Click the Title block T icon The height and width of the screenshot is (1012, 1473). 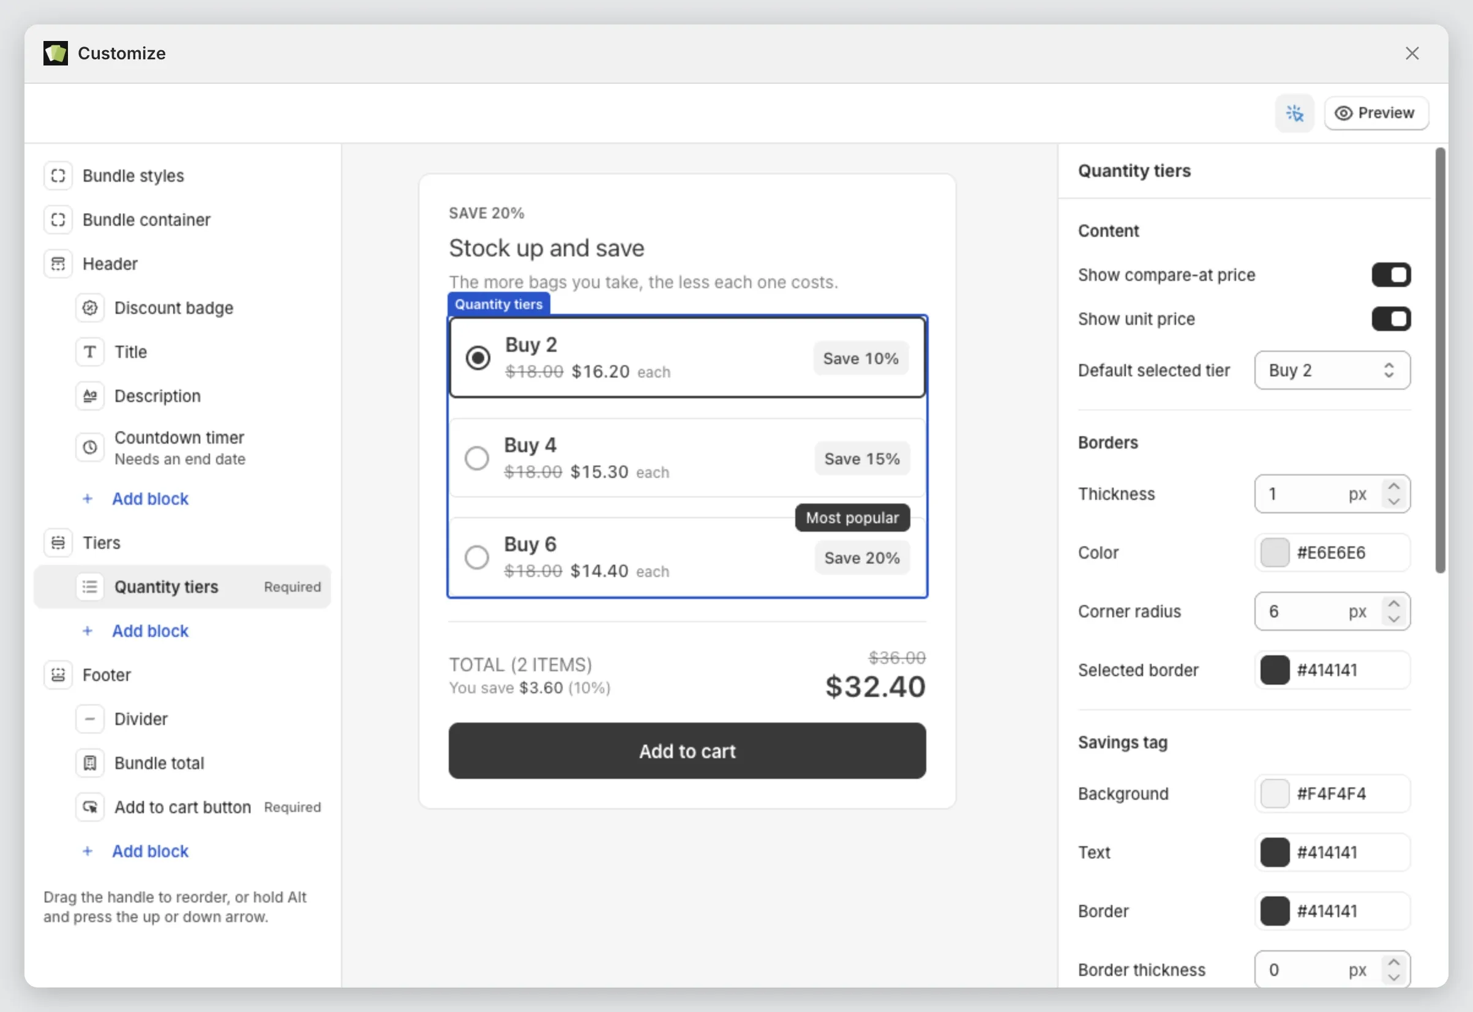pos(90,352)
